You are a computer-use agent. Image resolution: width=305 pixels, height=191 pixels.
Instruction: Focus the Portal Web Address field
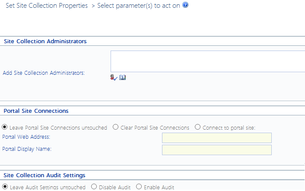(216, 137)
